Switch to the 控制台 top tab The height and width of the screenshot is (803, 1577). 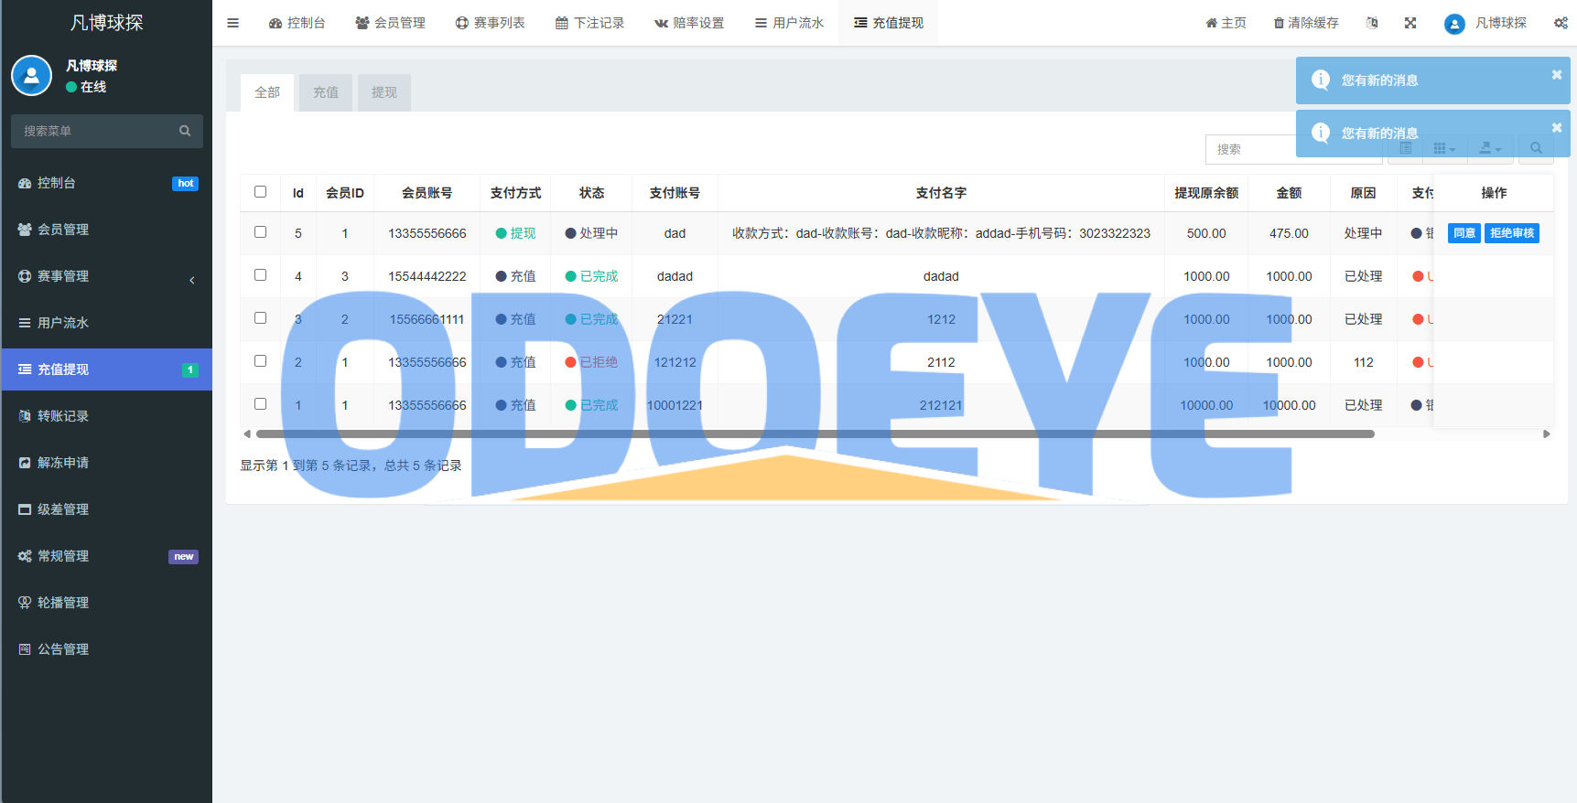pyautogui.click(x=297, y=23)
